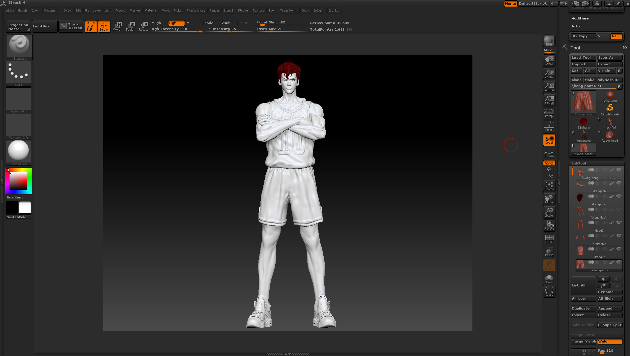Click the Make PolyMesh3D button
Image resolution: width=630 pixels, height=356 pixels.
click(603, 80)
